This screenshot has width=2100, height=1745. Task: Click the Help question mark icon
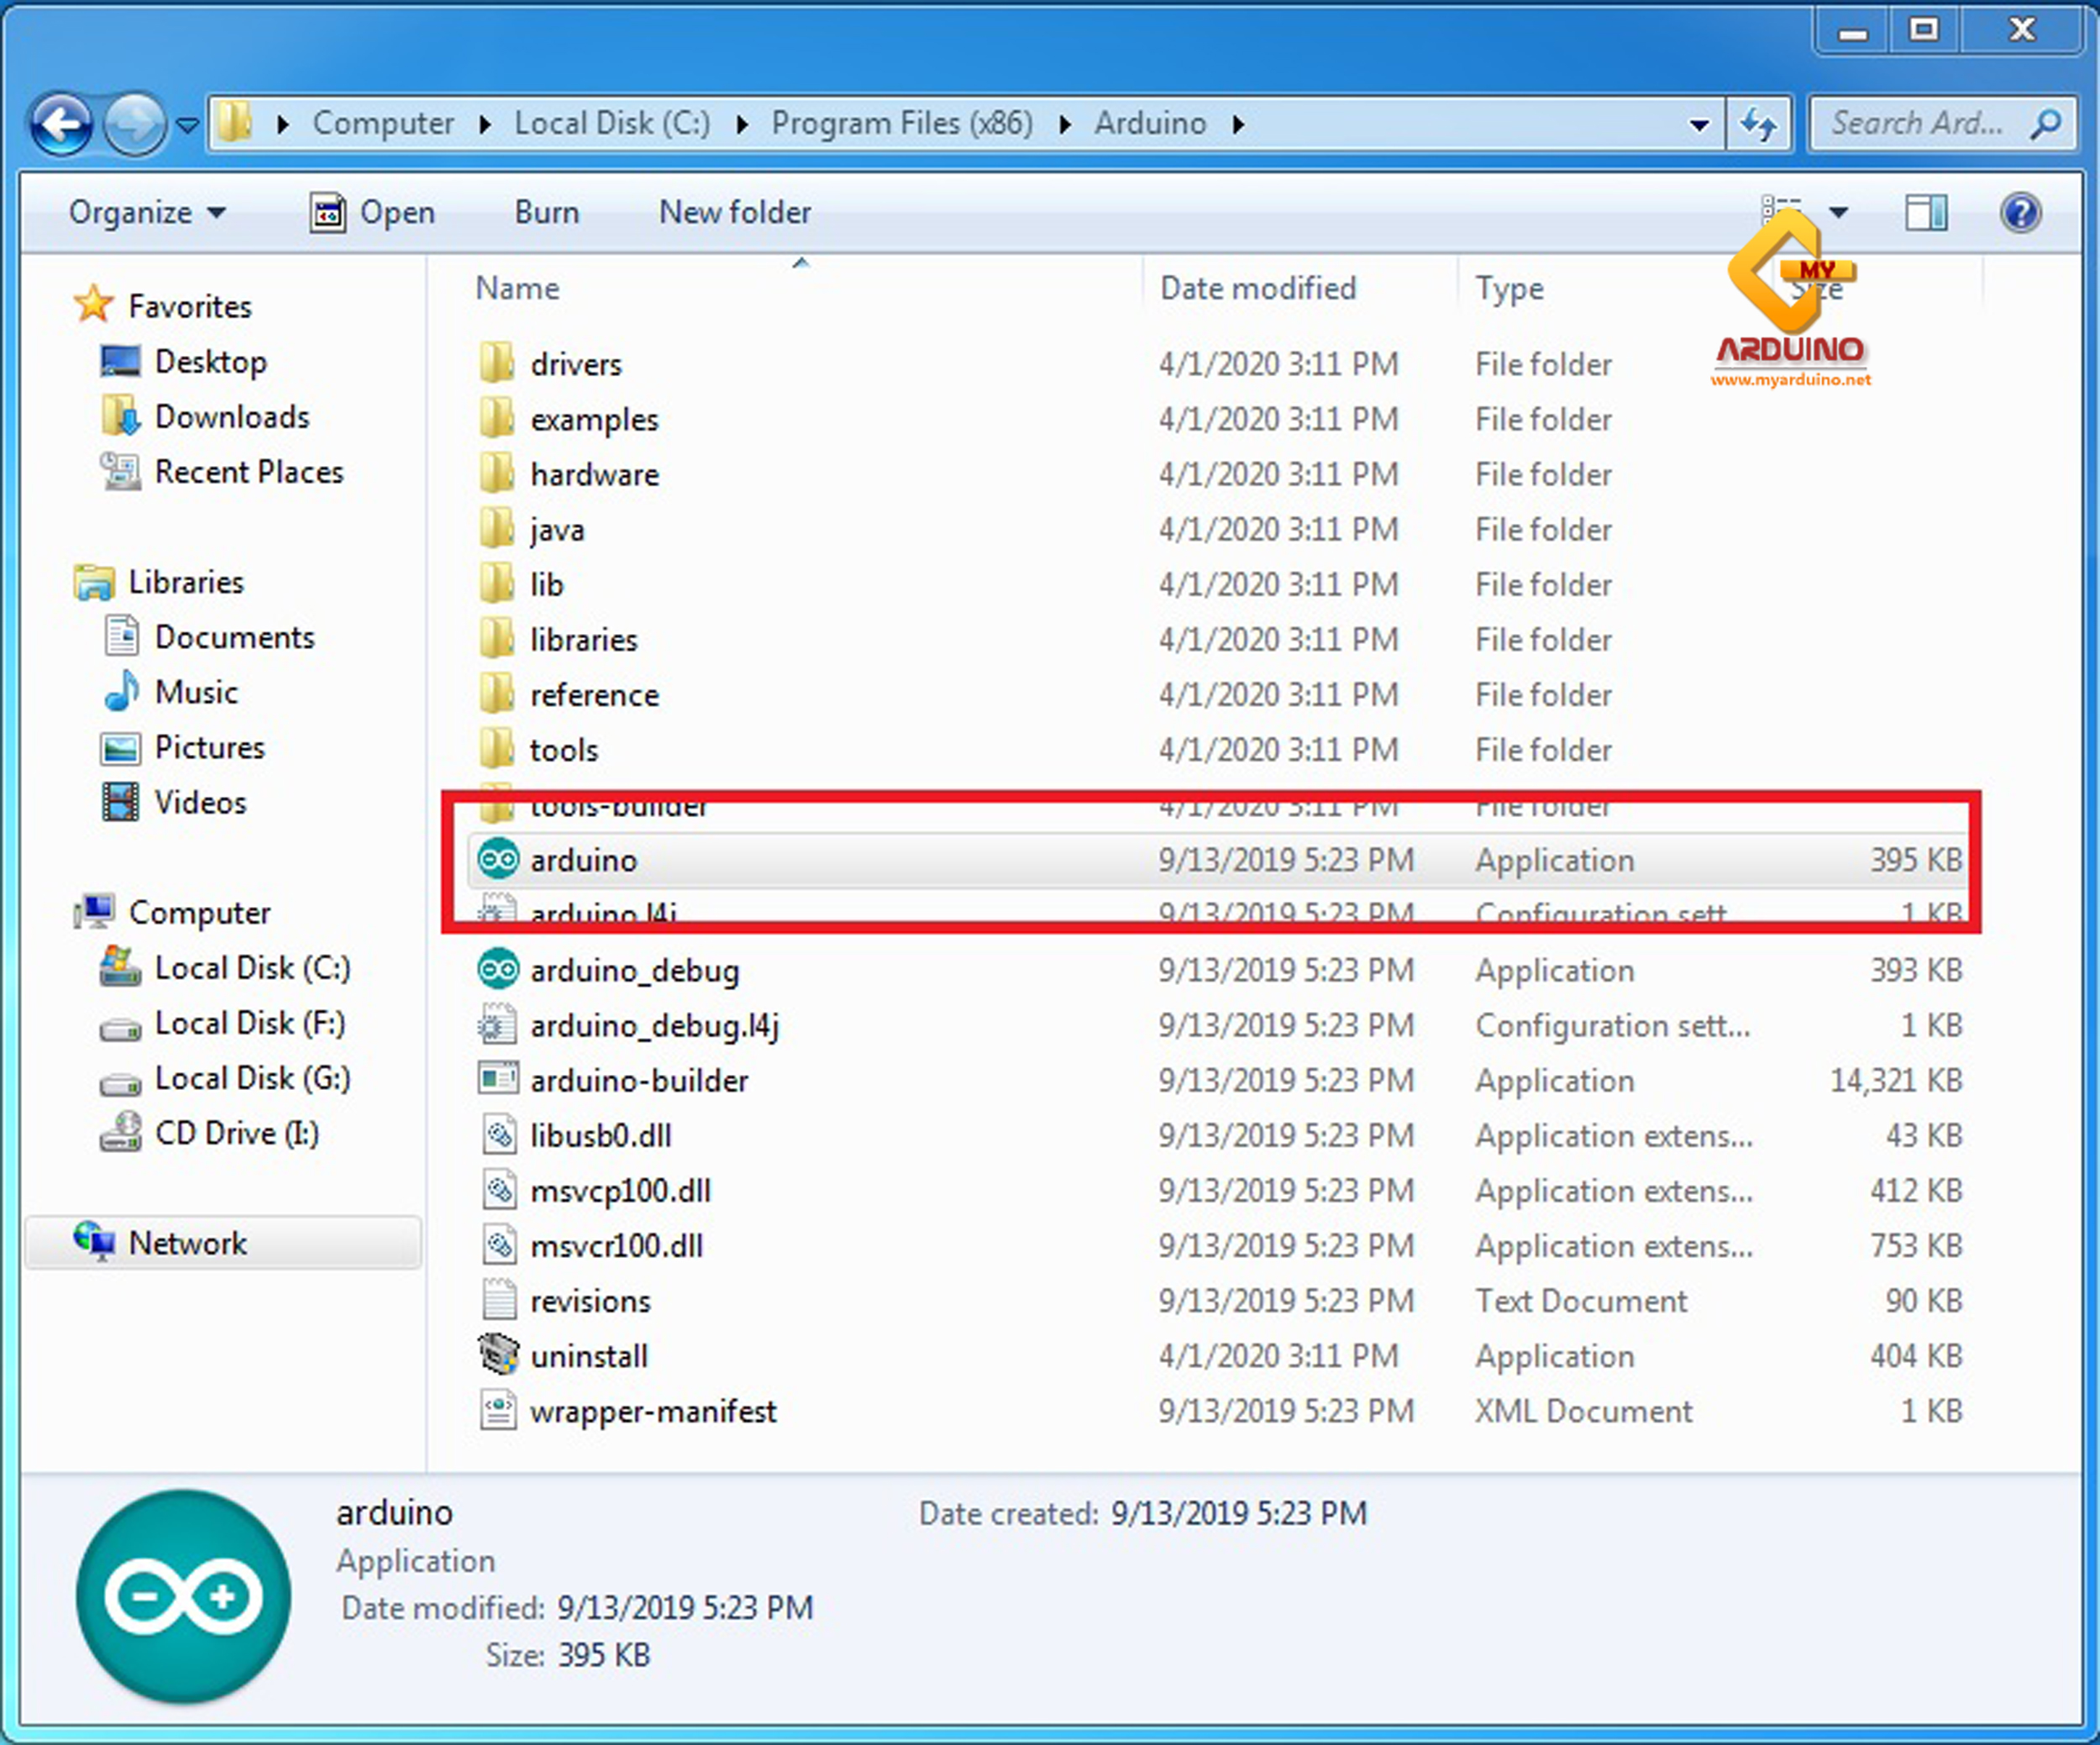[2020, 213]
